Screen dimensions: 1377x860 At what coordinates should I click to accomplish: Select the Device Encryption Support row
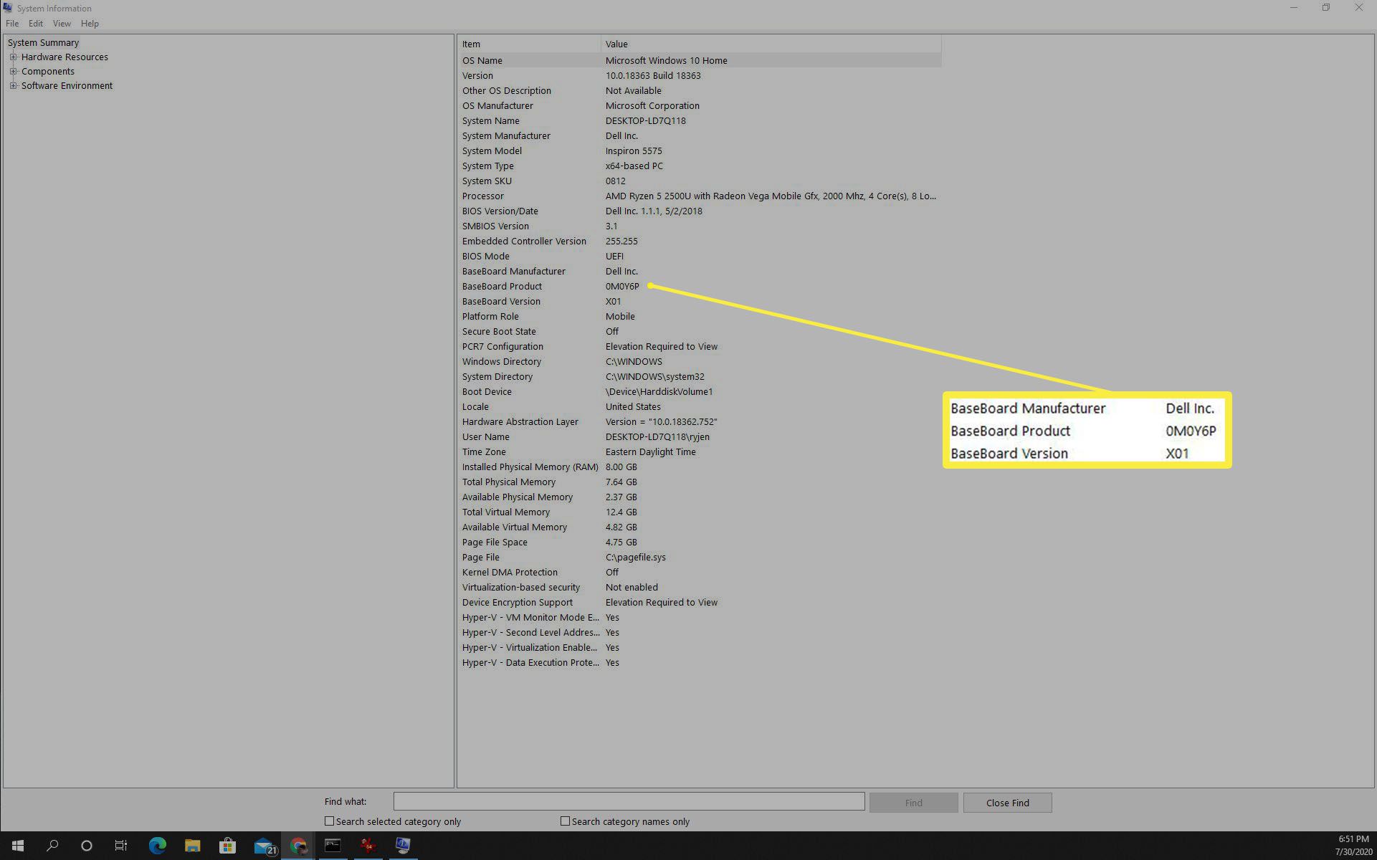[700, 602]
